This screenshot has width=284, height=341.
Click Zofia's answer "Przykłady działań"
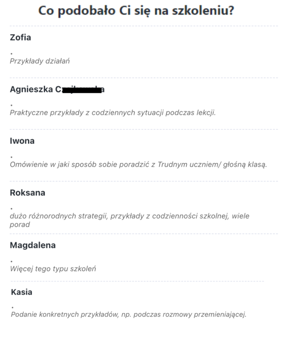pyautogui.click(x=40, y=61)
